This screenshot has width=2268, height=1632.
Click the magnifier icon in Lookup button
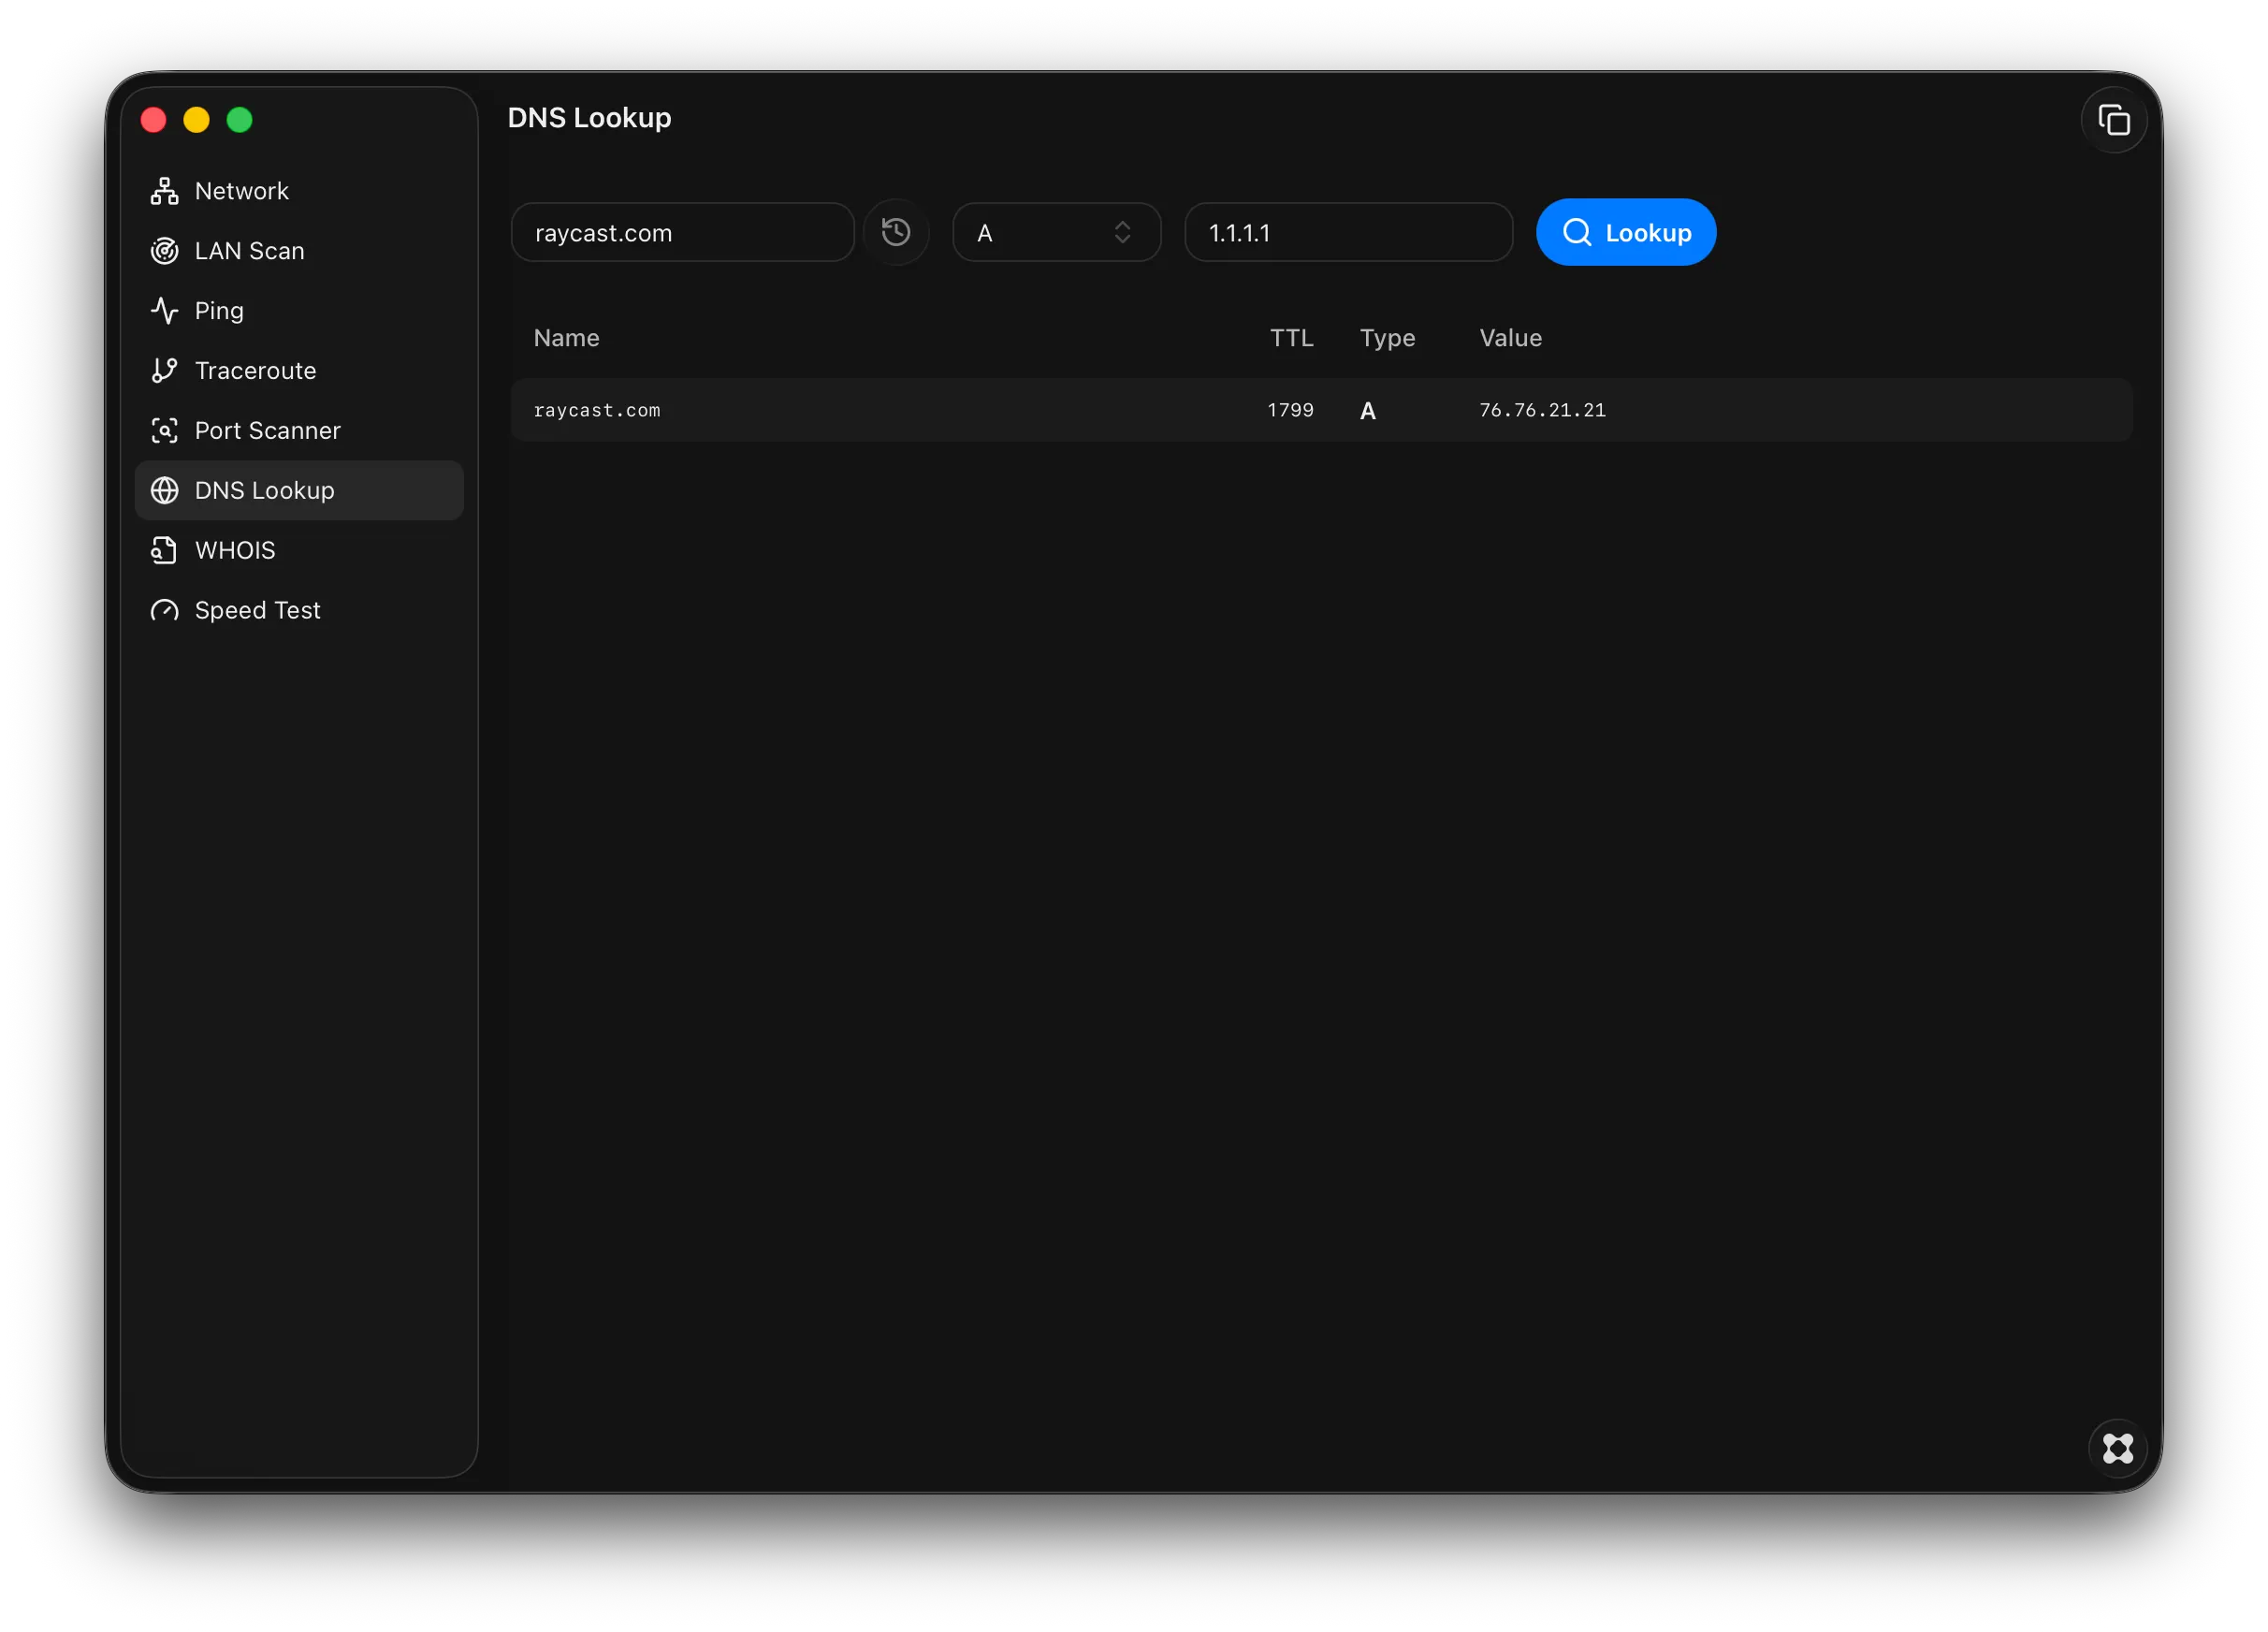1576,233
